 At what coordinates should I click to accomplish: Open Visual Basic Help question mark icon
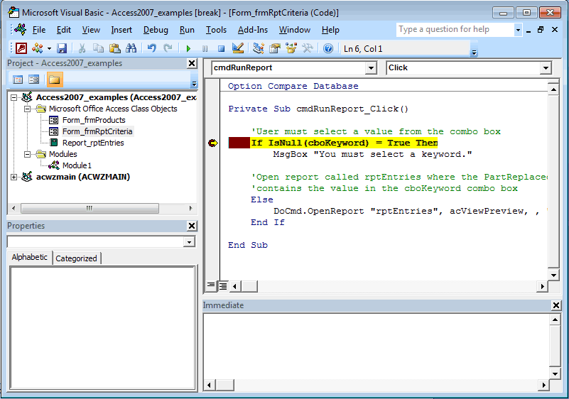[328, 48]
